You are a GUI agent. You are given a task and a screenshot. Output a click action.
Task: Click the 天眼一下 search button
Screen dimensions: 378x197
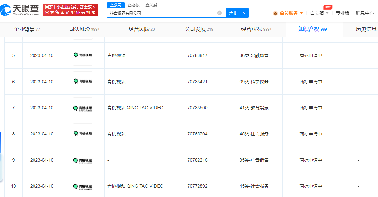pos(237,13)
